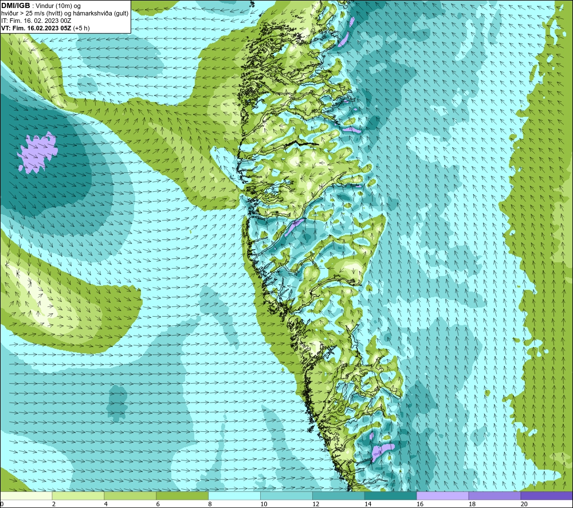Click the scale label '20'

click(x=524, y=504)
